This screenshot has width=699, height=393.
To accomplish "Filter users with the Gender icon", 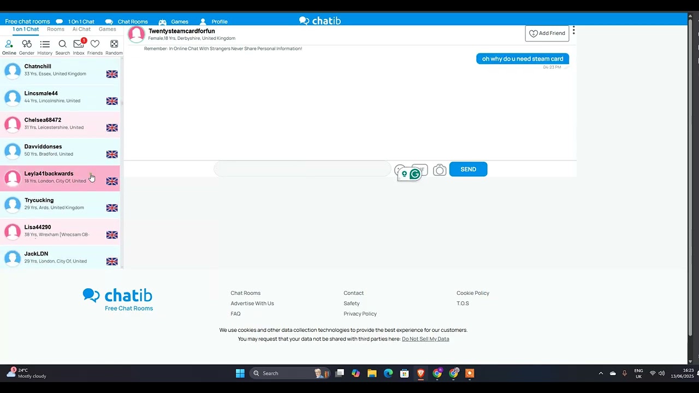I will (x=27, y=47).
